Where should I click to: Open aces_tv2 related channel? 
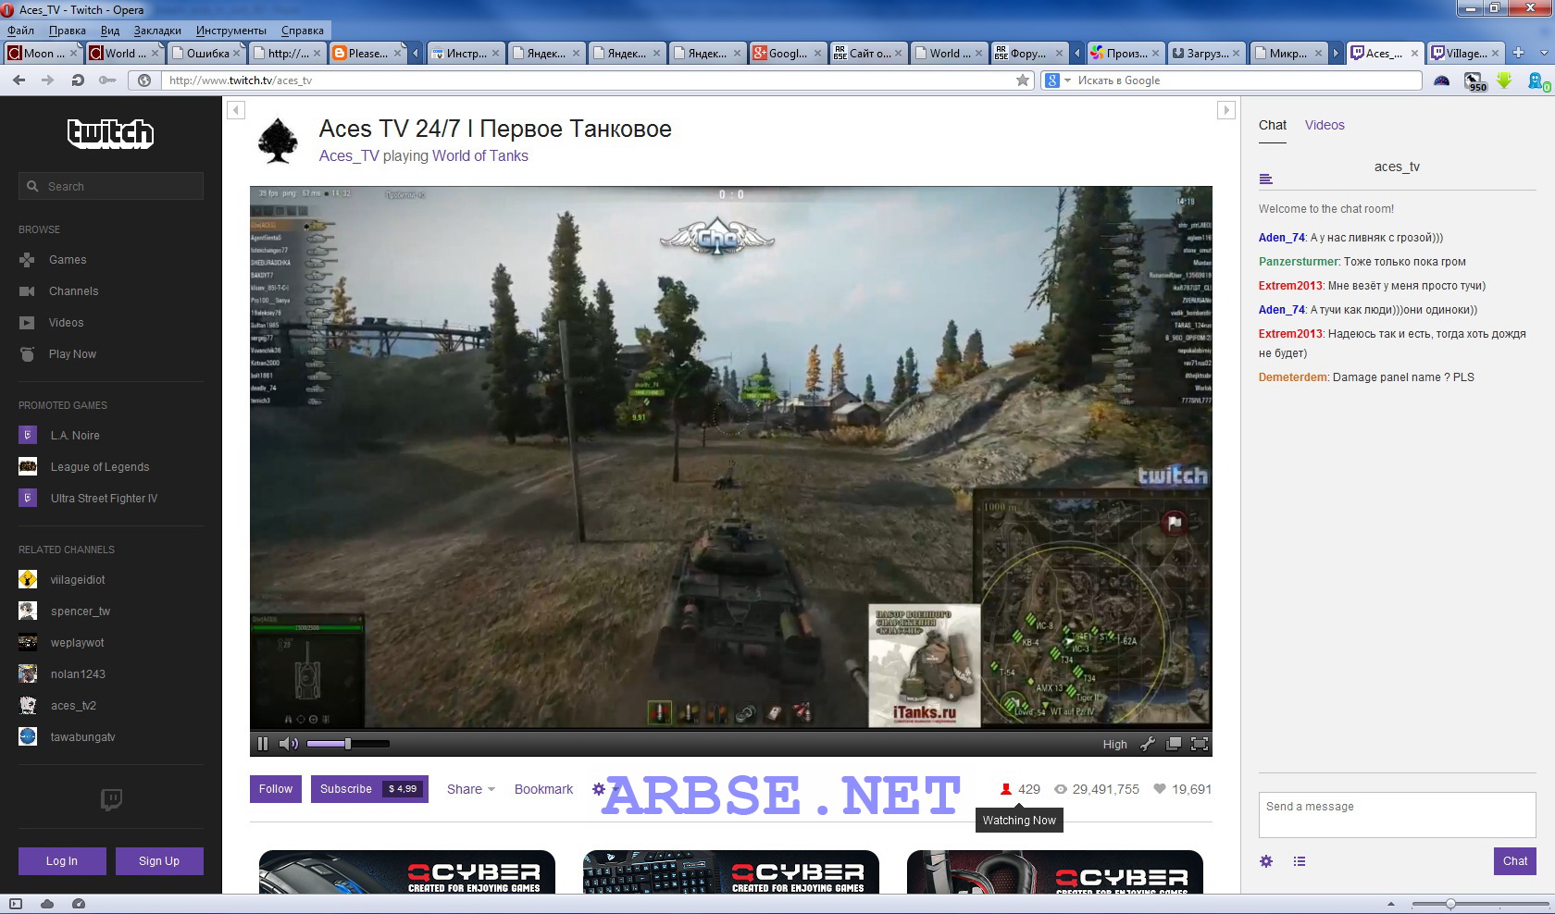[x=57, y=706]
